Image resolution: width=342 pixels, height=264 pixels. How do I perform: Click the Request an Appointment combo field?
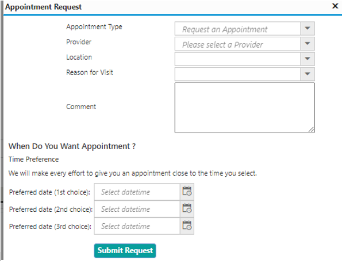(238, 29)
